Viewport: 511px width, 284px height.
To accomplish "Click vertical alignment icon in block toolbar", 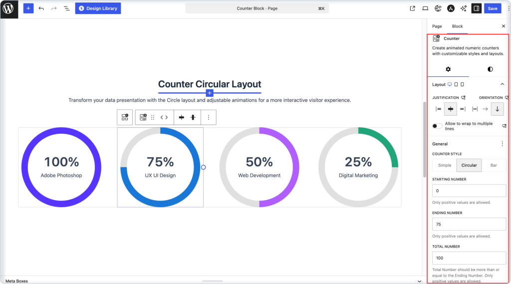I will 193,117.
